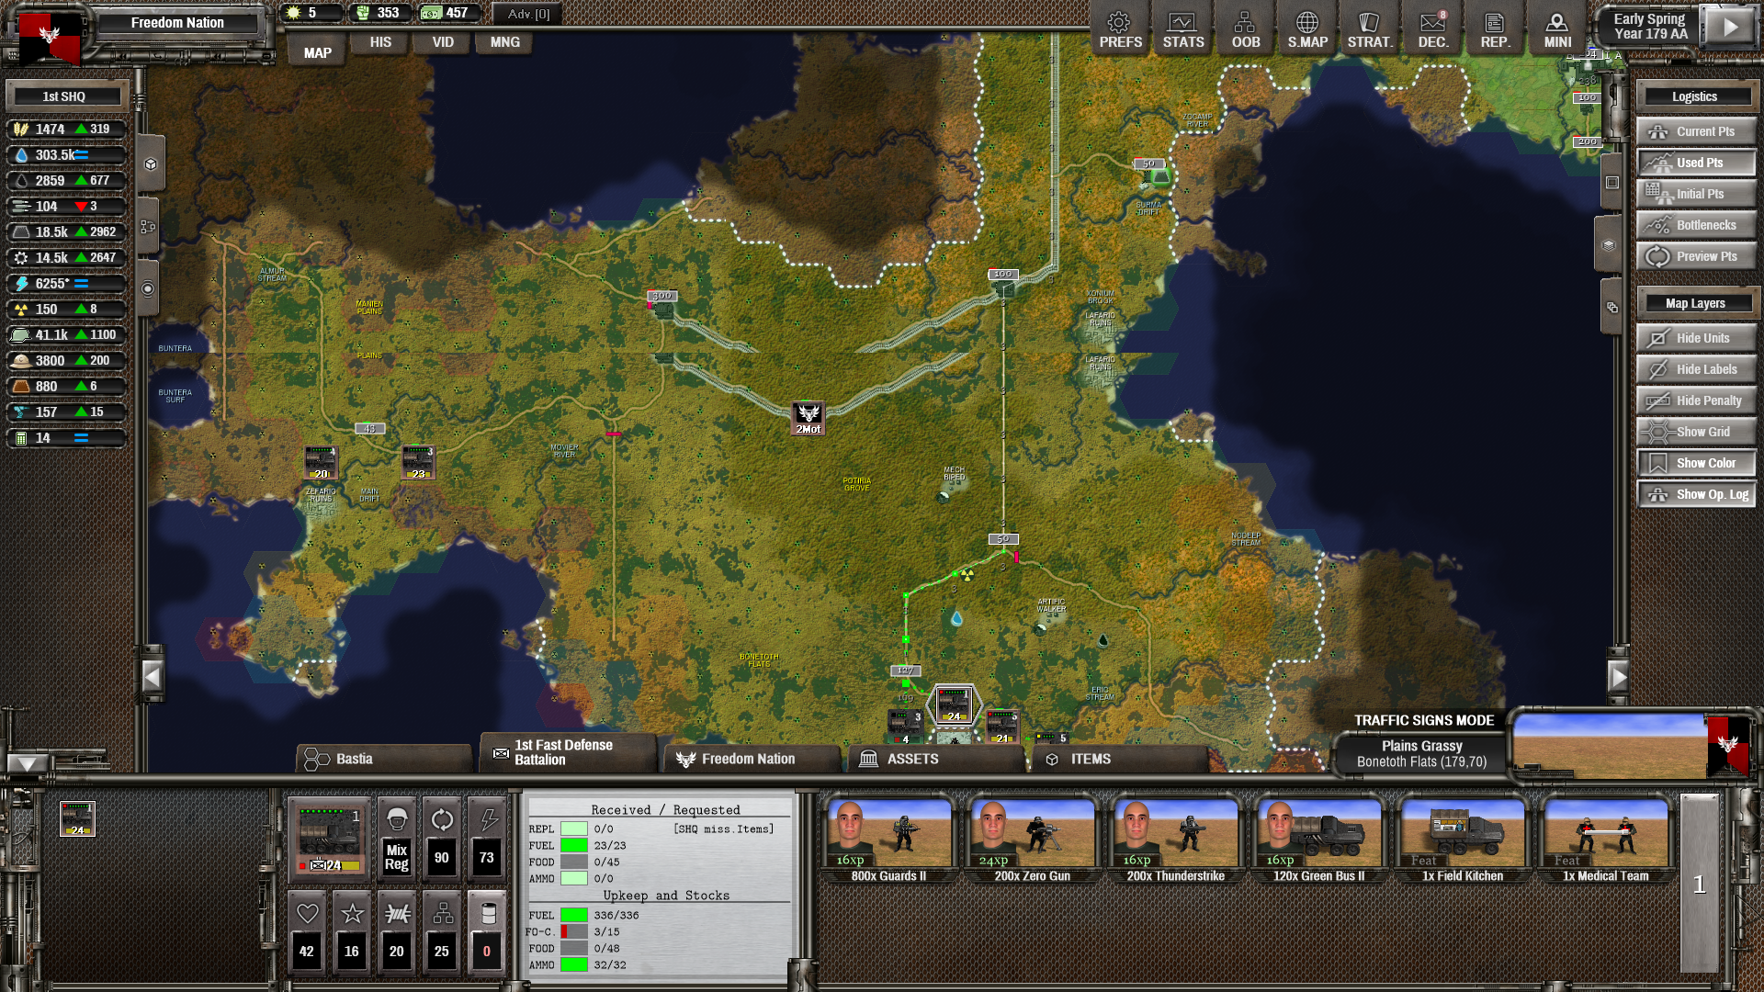Open the ITEMS tab
Image resolution: width=1764 pixels, height=992 pixels.
tap(1119, 759)
